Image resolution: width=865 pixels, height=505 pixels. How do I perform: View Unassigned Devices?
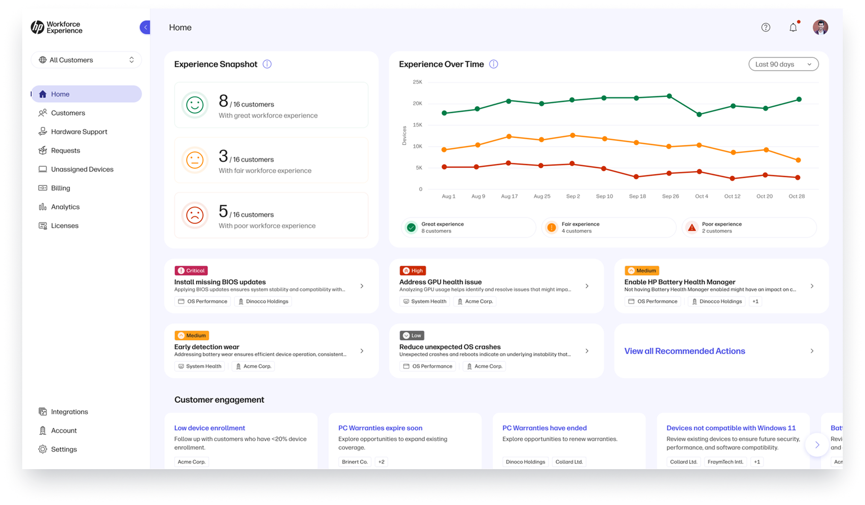[82, 169]
